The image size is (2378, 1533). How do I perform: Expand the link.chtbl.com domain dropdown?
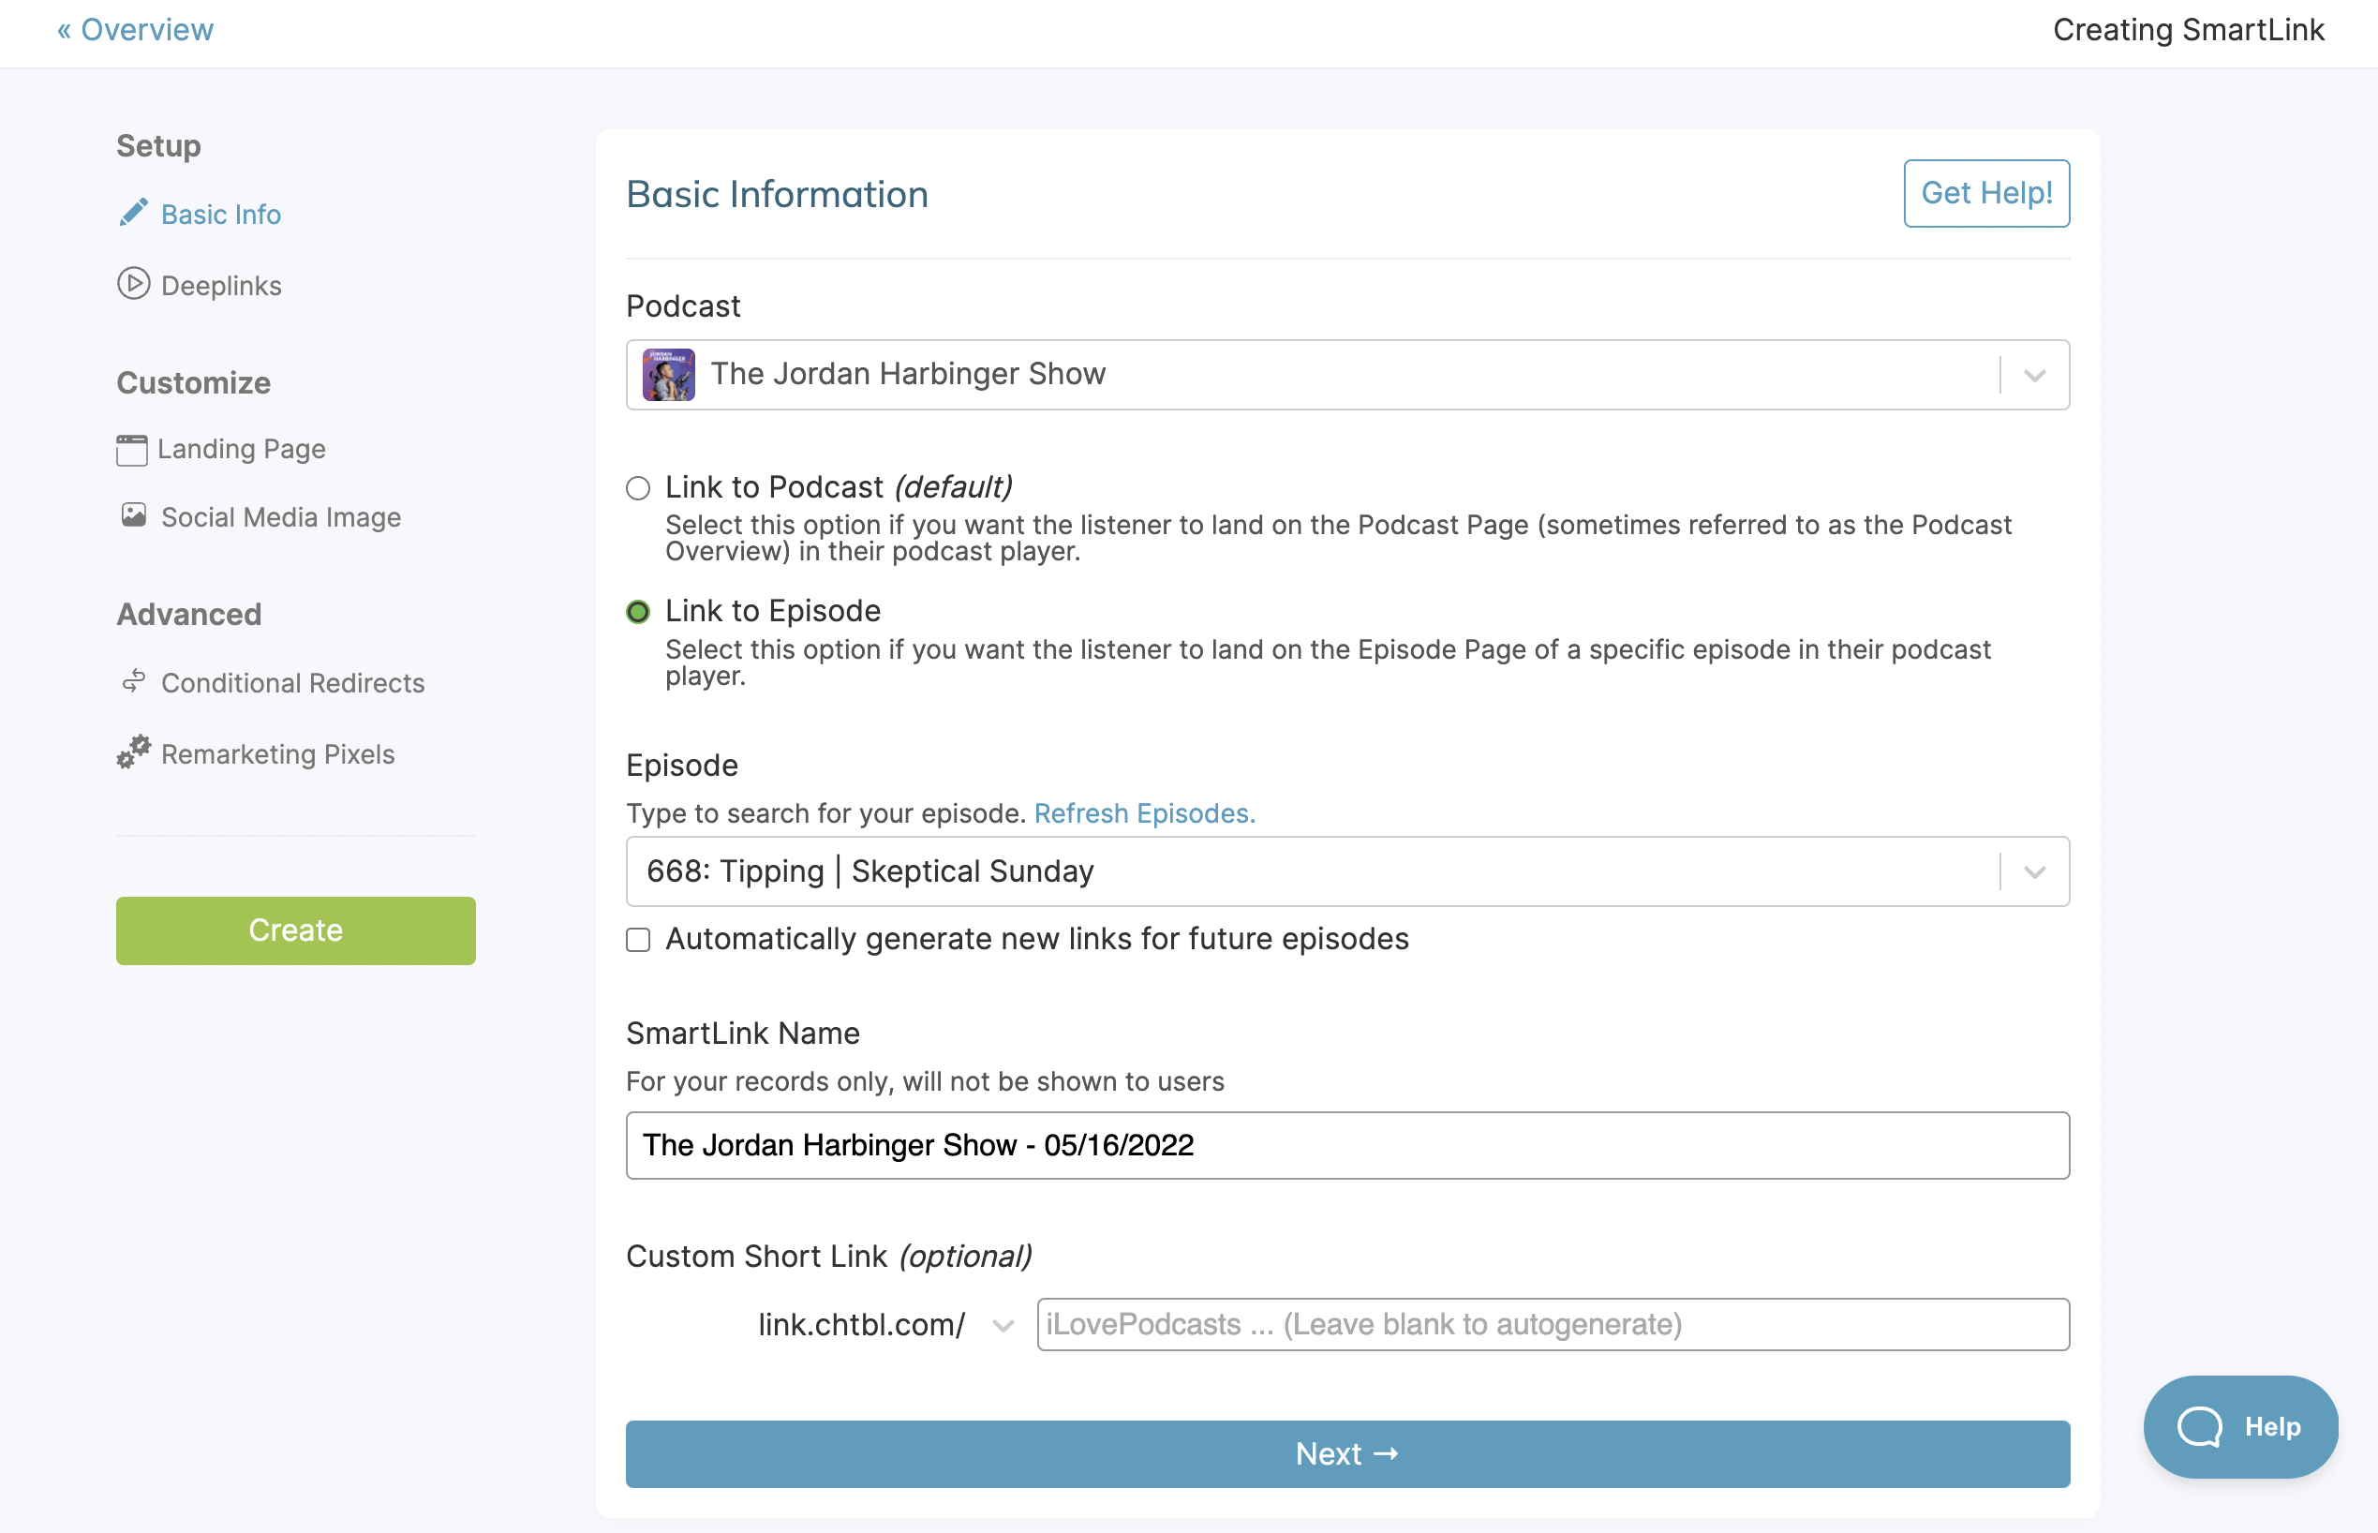tap(1002, 1324)
